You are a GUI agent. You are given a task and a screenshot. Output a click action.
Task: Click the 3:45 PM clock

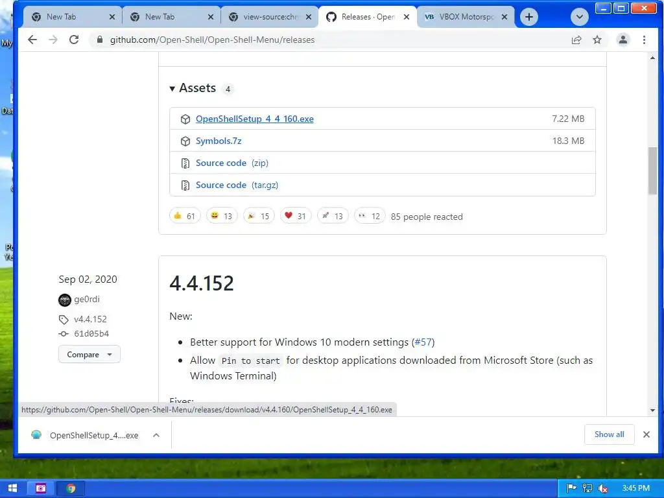(x=635, y=488)
